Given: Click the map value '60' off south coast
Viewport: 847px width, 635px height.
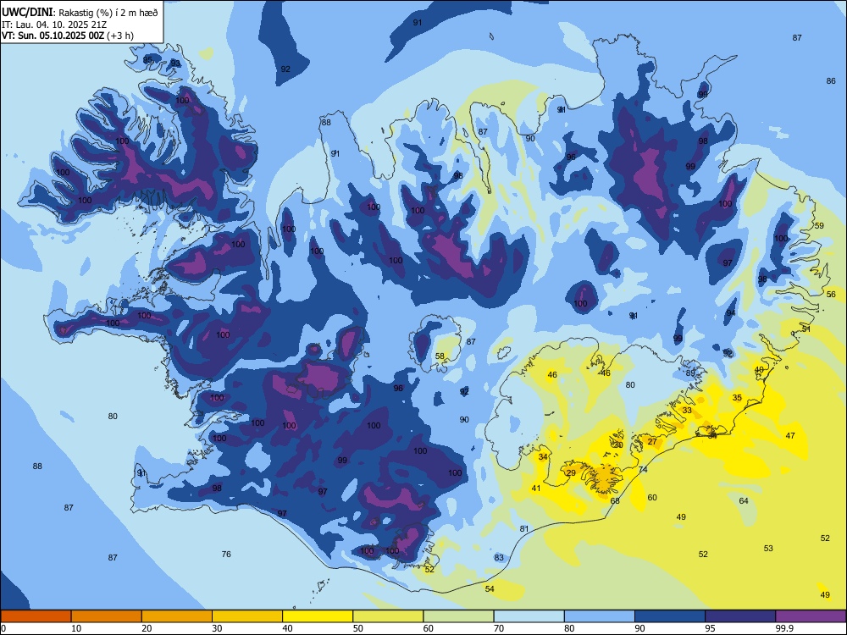Looking at the screenshot, I should pyautogui.click(x=652, y=498).
